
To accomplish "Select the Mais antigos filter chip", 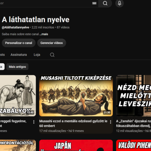I will pyautogui.click(x=17, y=67).
